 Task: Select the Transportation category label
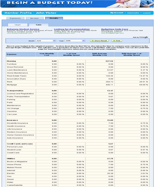tap(15, 91)
